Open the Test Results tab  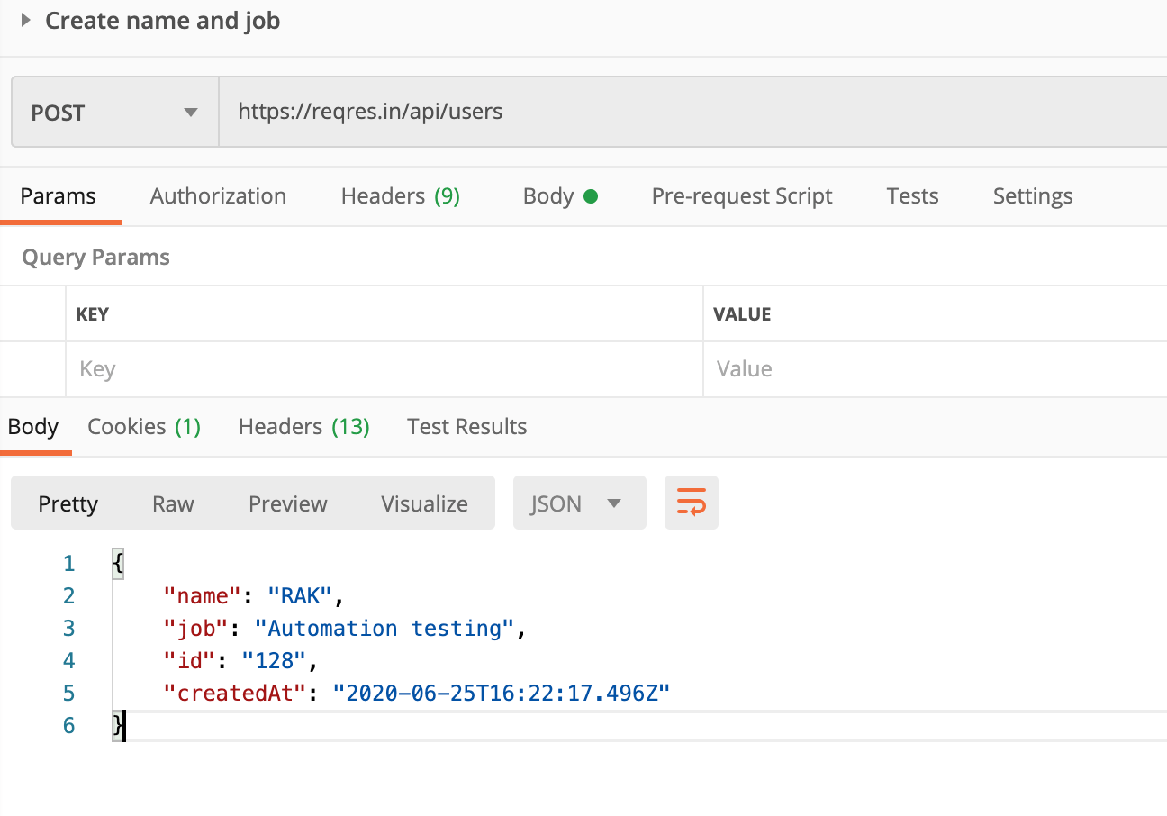pyautogui.click(x=466, y=427)
